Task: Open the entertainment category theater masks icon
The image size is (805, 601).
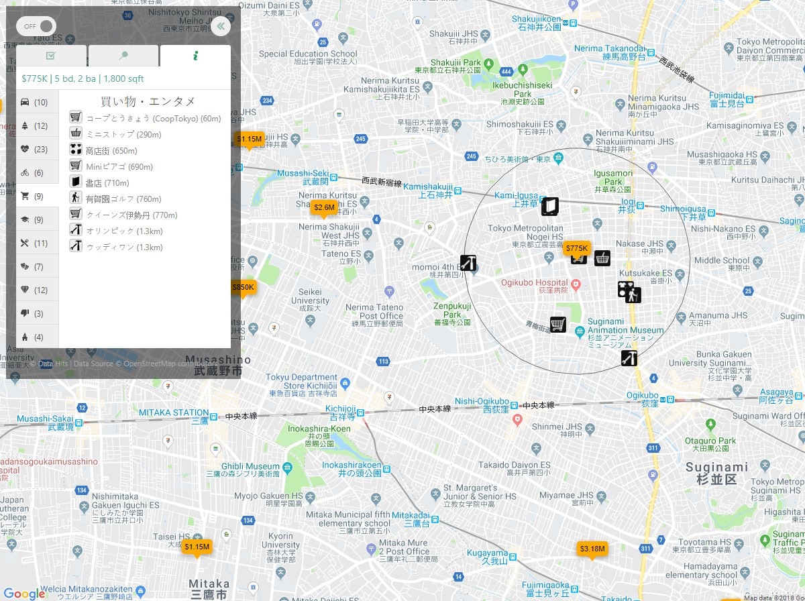Action: point(25,265)
